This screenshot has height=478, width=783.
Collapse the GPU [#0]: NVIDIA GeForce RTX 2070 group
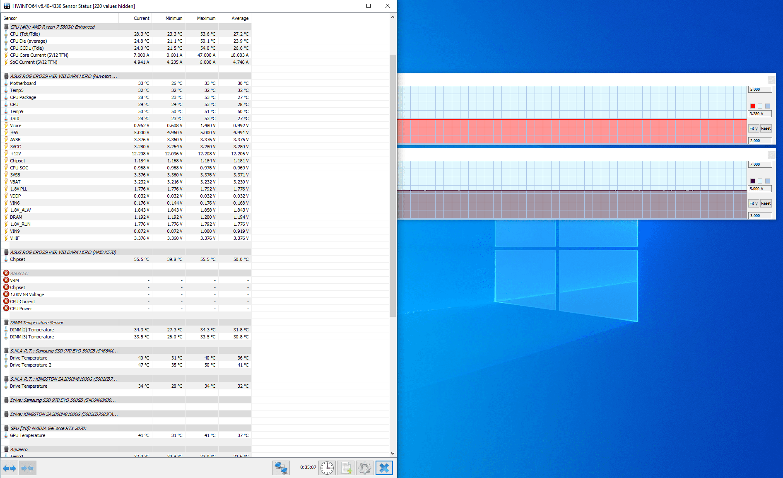coord(127,428)
